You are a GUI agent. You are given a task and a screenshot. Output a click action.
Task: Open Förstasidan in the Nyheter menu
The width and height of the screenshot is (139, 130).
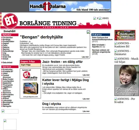(x=8, y=38)
